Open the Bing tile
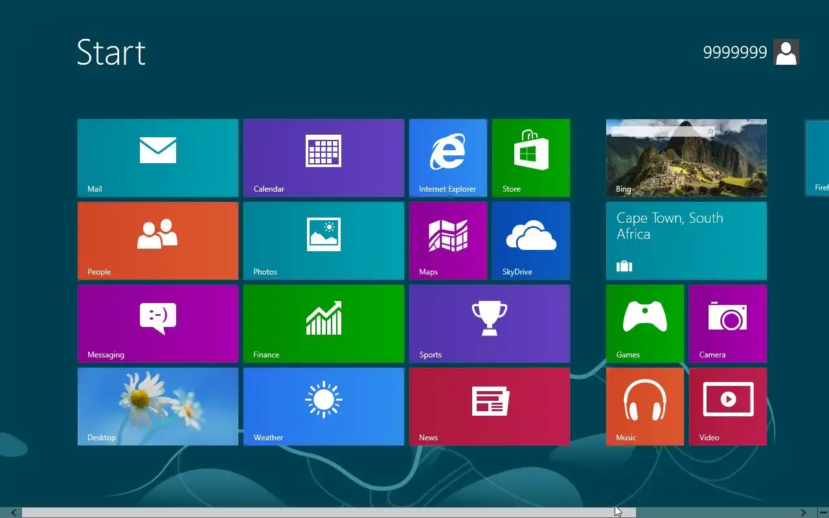The image size is (829, 518). 687,158
